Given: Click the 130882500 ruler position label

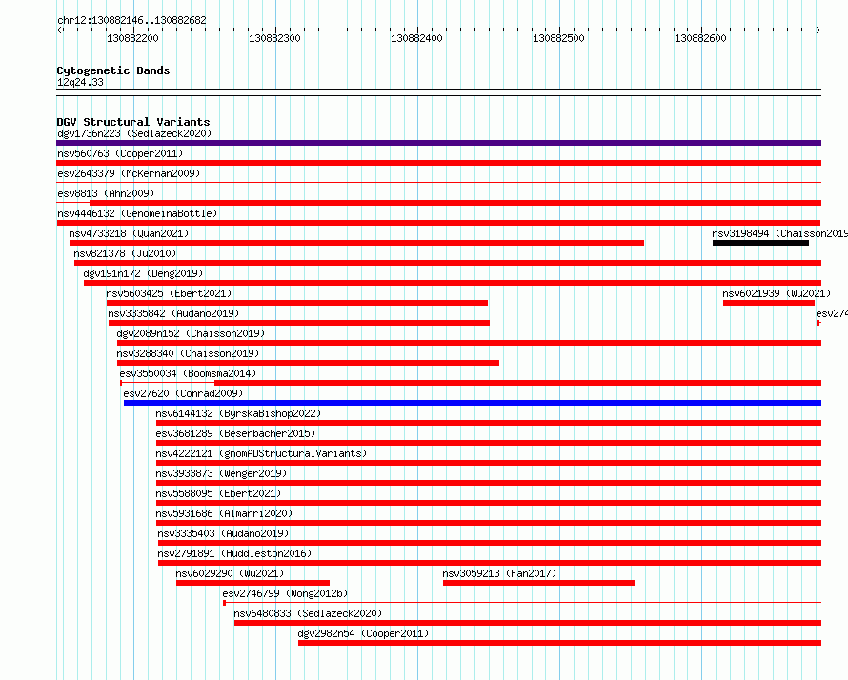Looking at the screenshot, I should point(558,38).
